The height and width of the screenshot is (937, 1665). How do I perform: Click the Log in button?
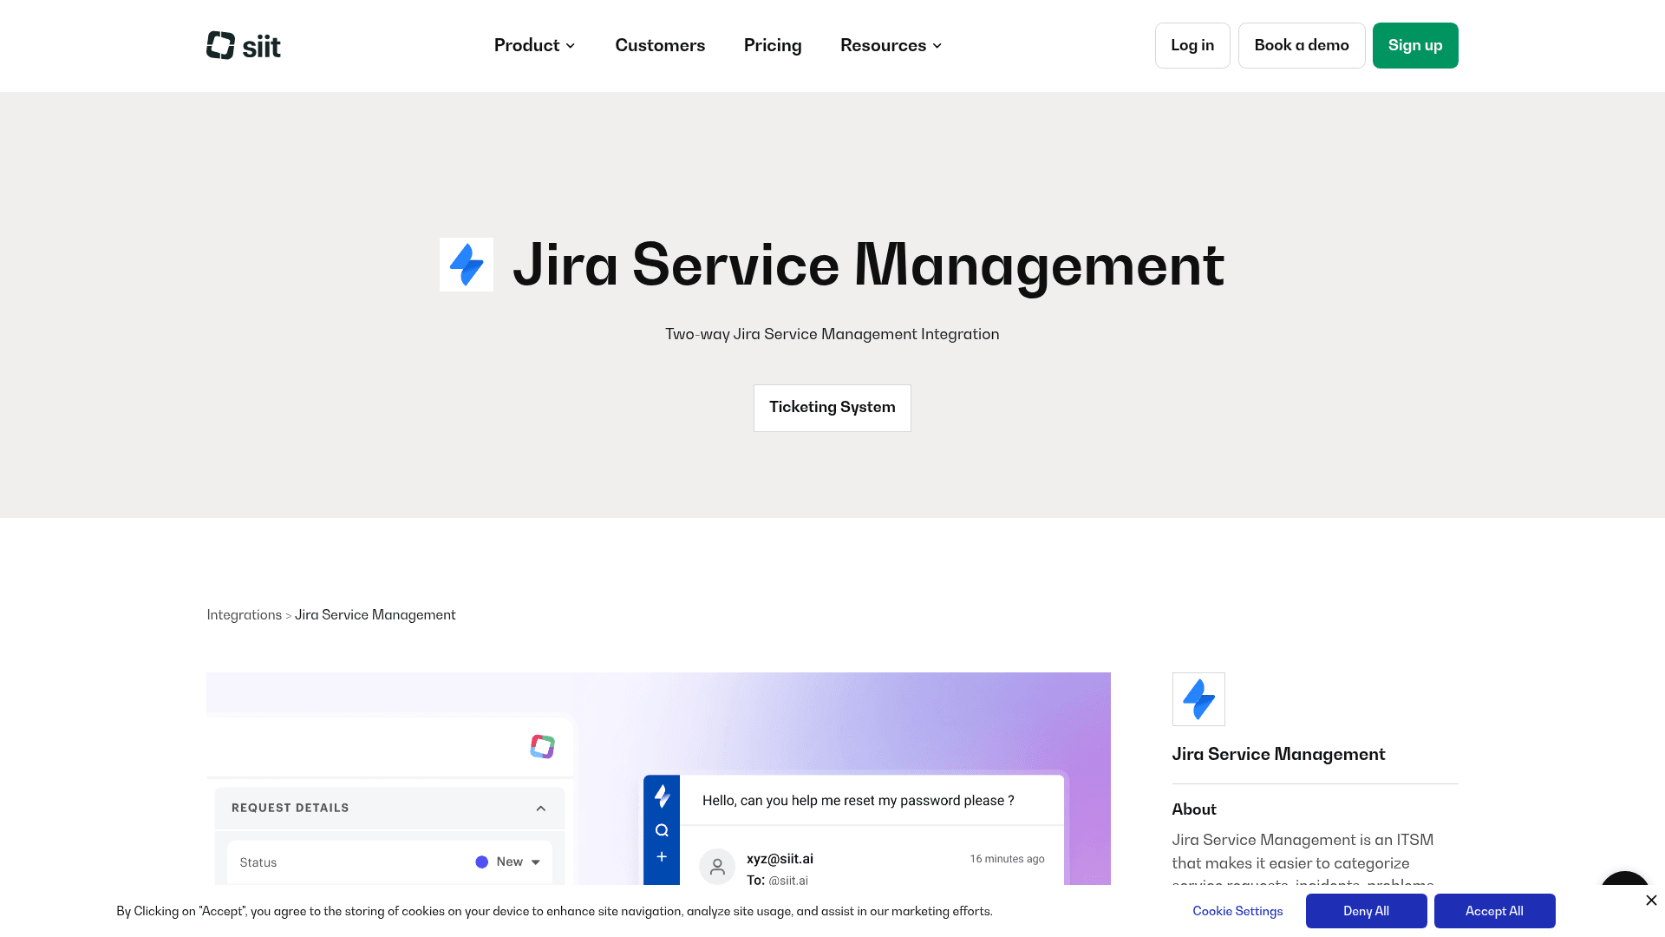coord(1192,45)
